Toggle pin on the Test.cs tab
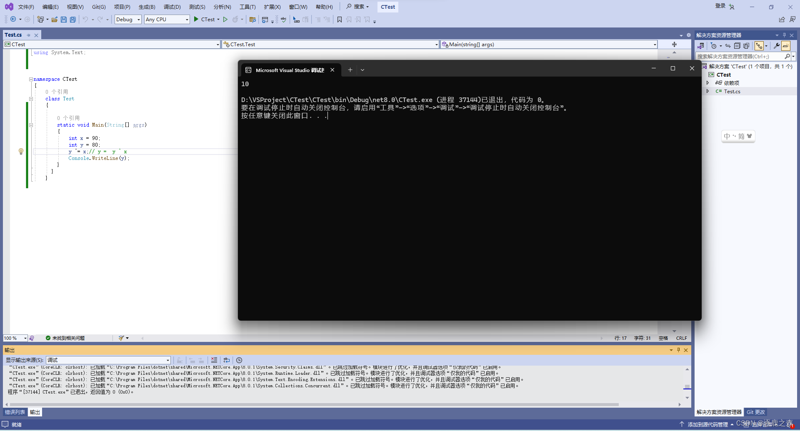The height and width of the screenshot is (431, 800). point(28,35)
